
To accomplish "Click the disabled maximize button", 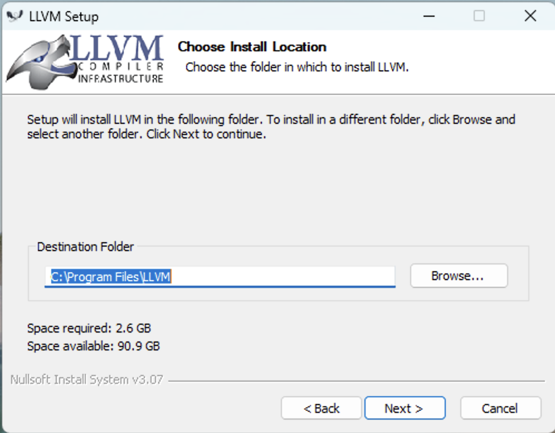I will tap(479, 16).
